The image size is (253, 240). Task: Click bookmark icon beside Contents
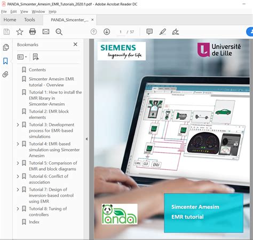(24, 70)
